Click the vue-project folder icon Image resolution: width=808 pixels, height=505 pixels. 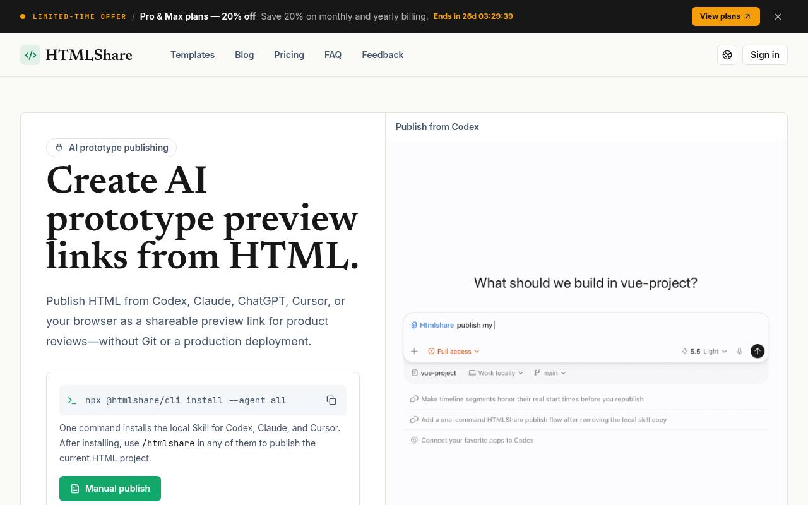tap(414, 373)
